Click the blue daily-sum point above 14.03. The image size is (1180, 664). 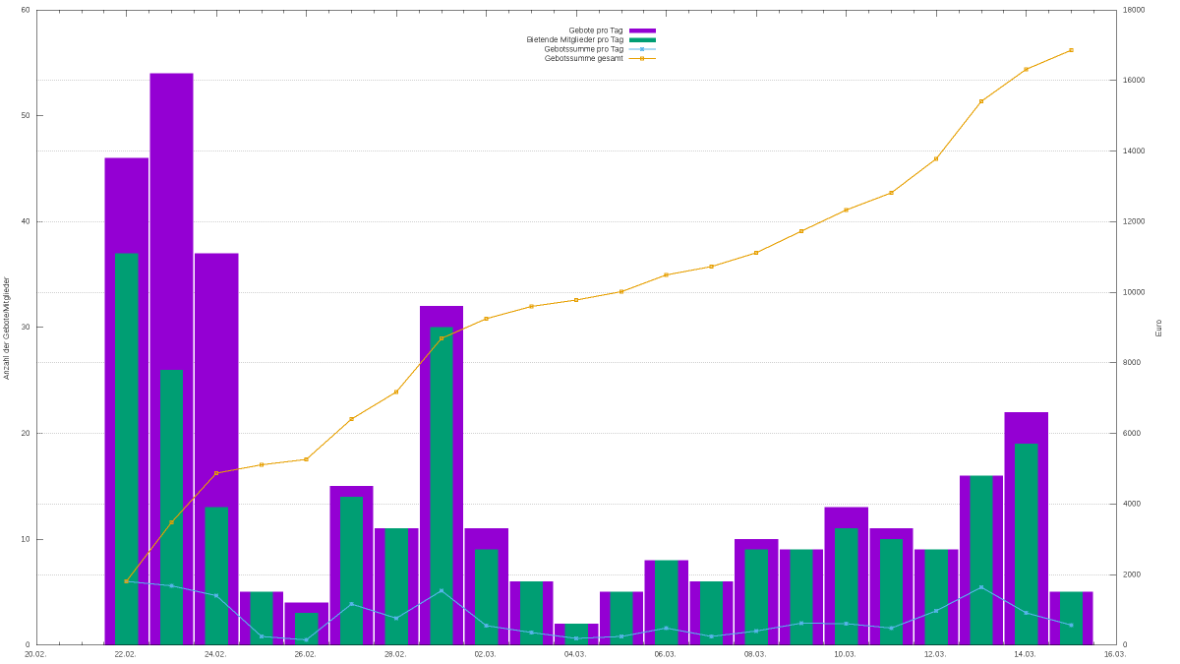pos(1026,613)
